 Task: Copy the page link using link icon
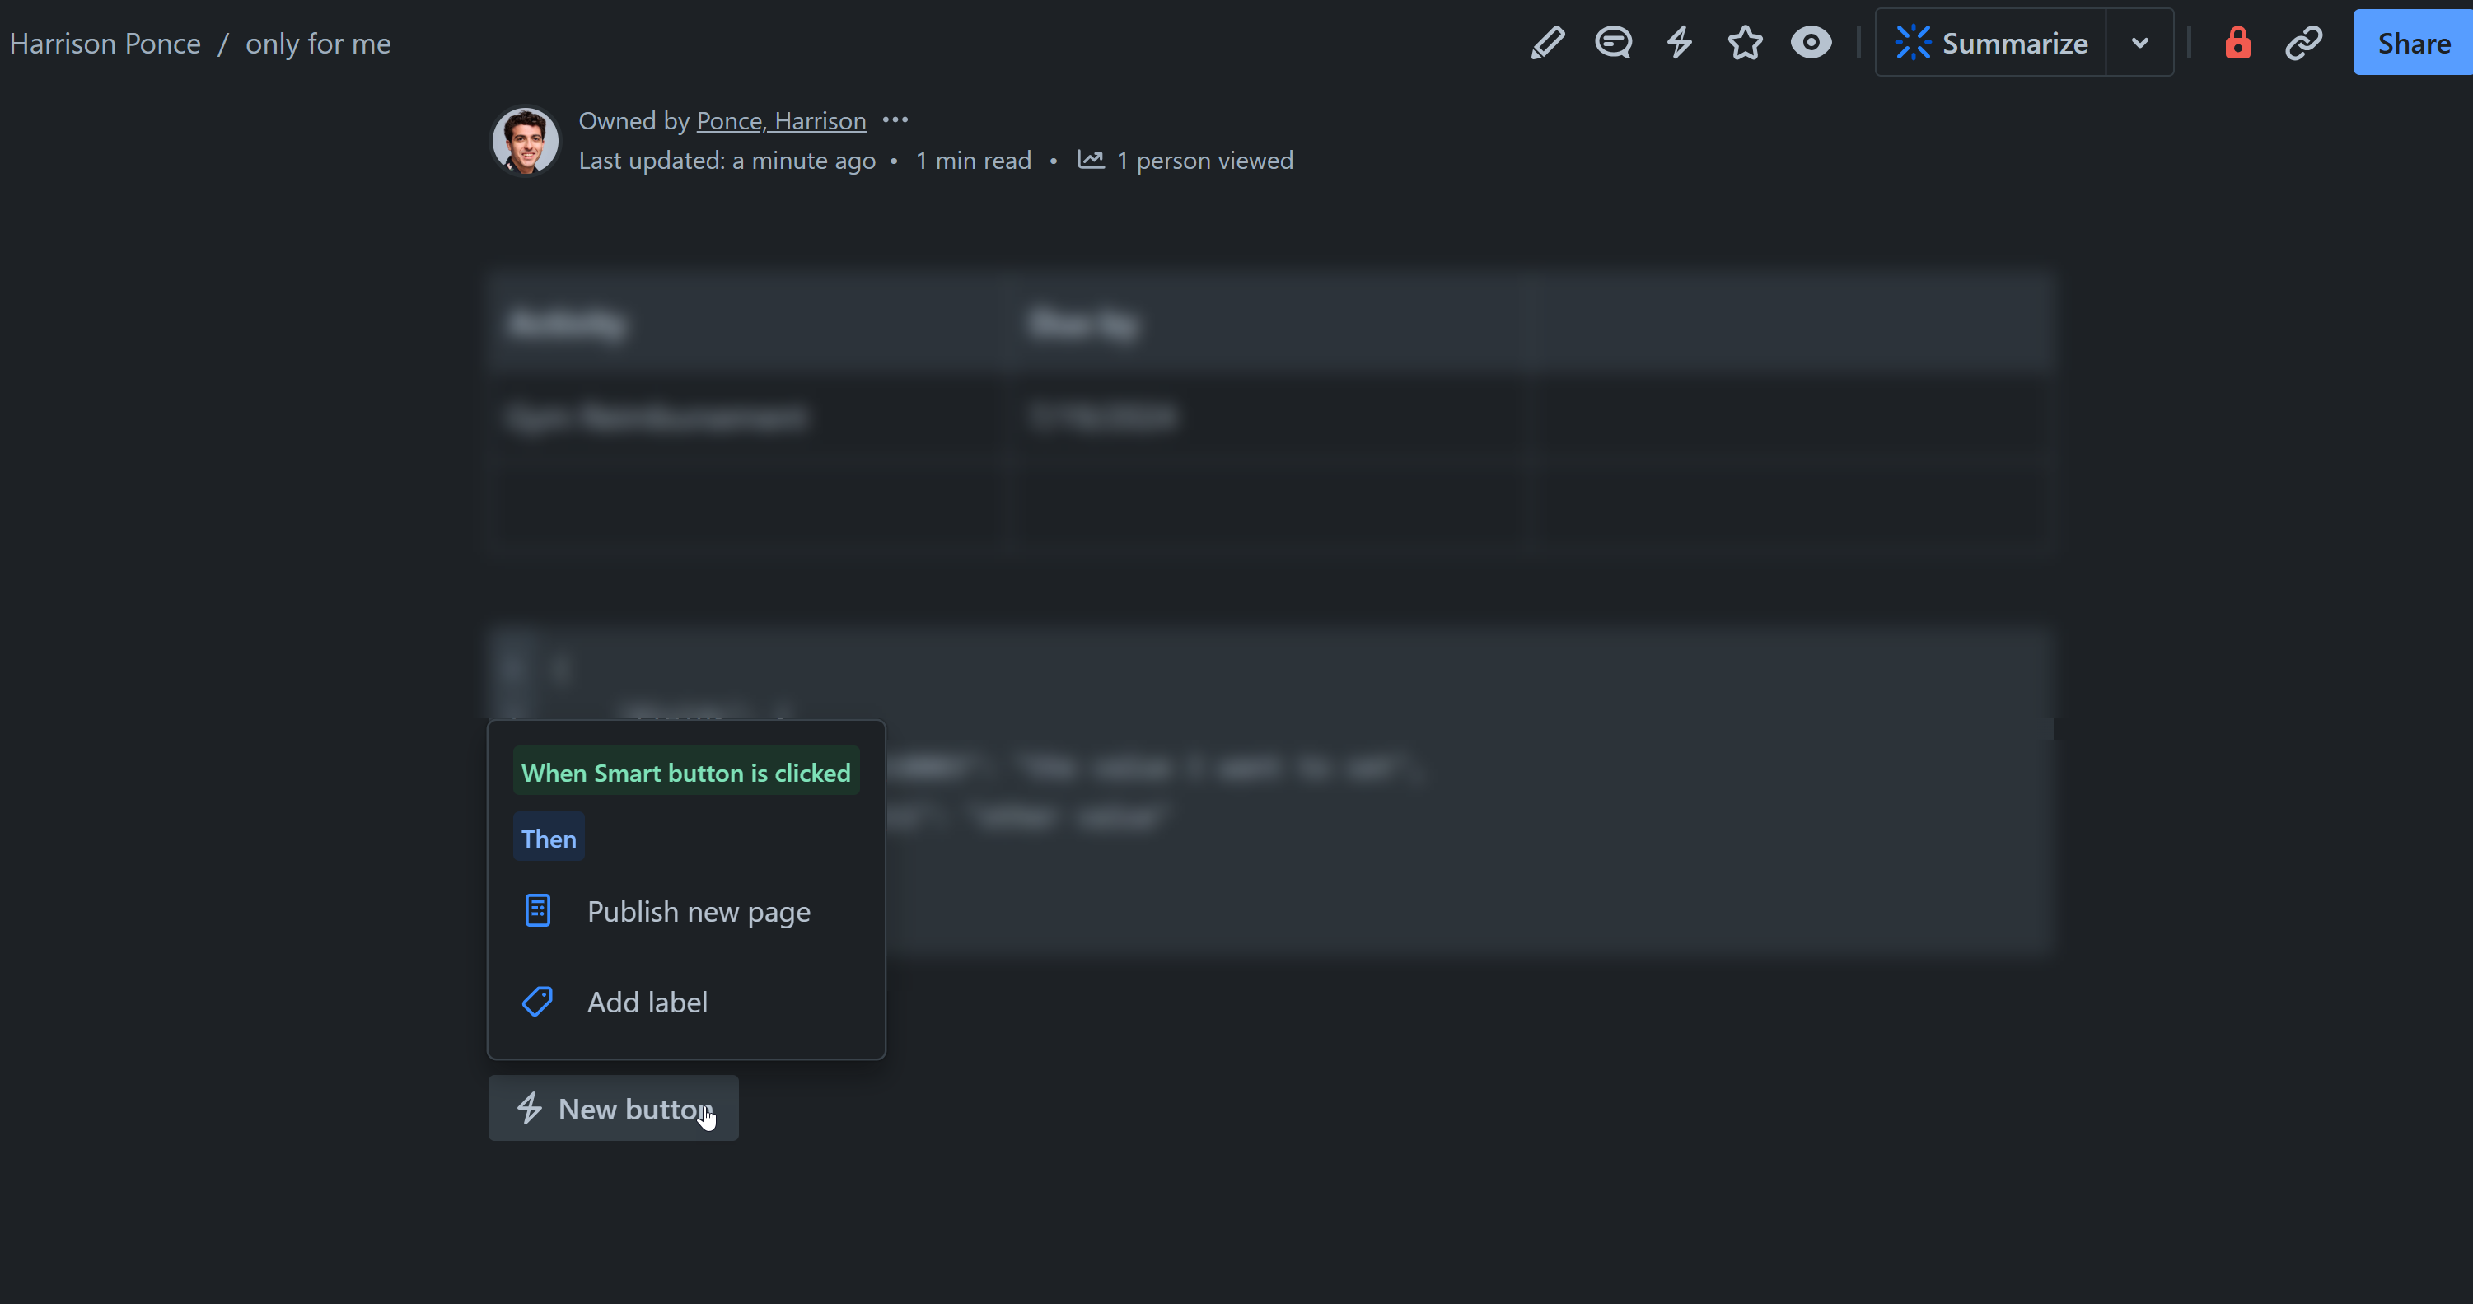2304,42
